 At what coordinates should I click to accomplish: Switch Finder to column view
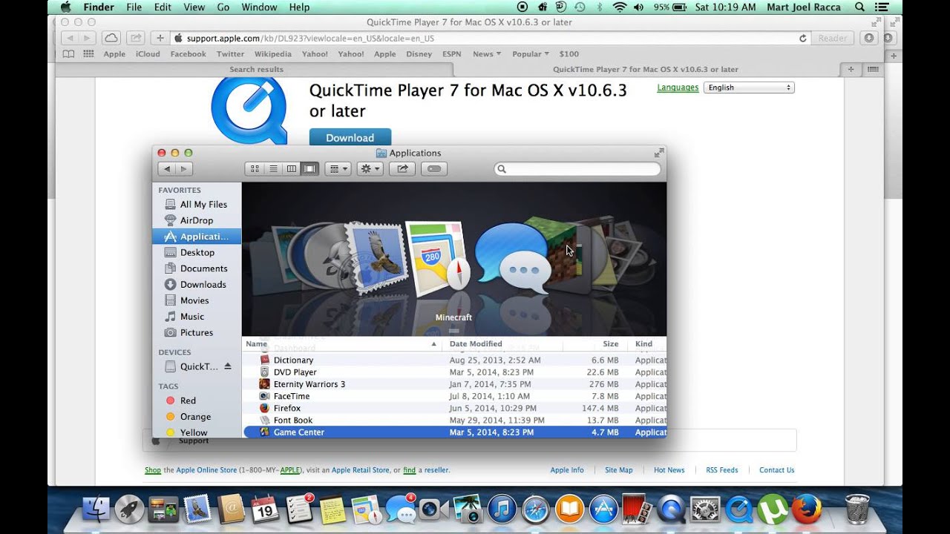click(x=292, y=169)
